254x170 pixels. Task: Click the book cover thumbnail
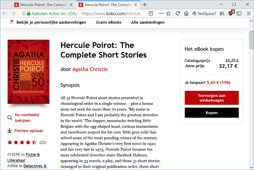tap(29, 71)
